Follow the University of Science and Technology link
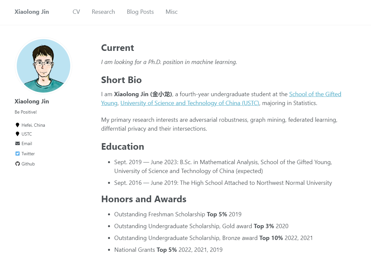 click(190, 103)
